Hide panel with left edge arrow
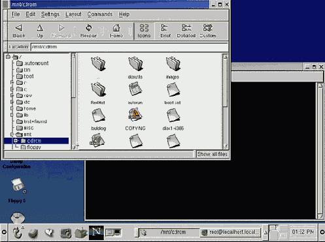This screenshot has height=242, width=325. [x=4, y=232]
